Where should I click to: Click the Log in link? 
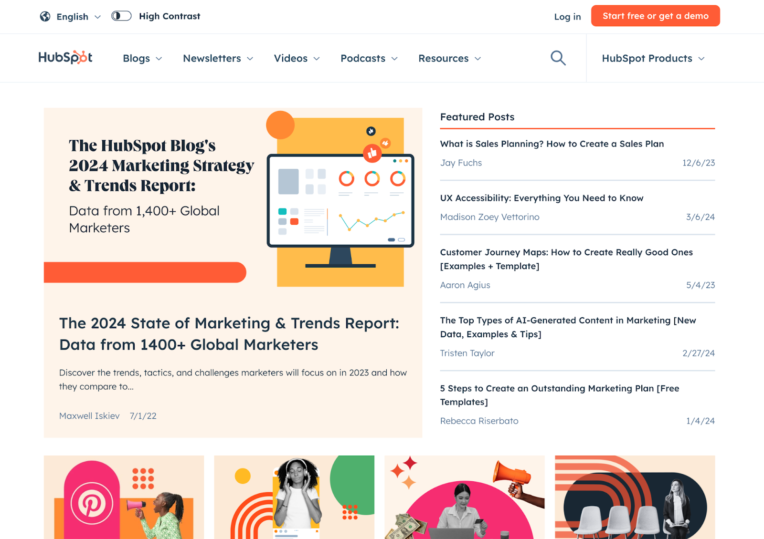click(567, 17)
